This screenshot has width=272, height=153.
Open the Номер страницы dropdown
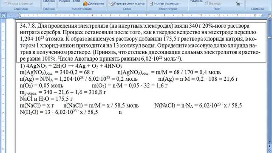coord(165,3)
